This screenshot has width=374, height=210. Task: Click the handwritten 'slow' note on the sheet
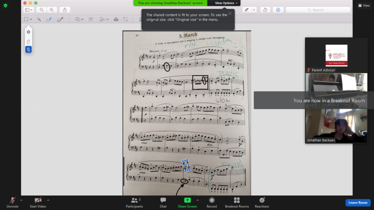point(222,101)
